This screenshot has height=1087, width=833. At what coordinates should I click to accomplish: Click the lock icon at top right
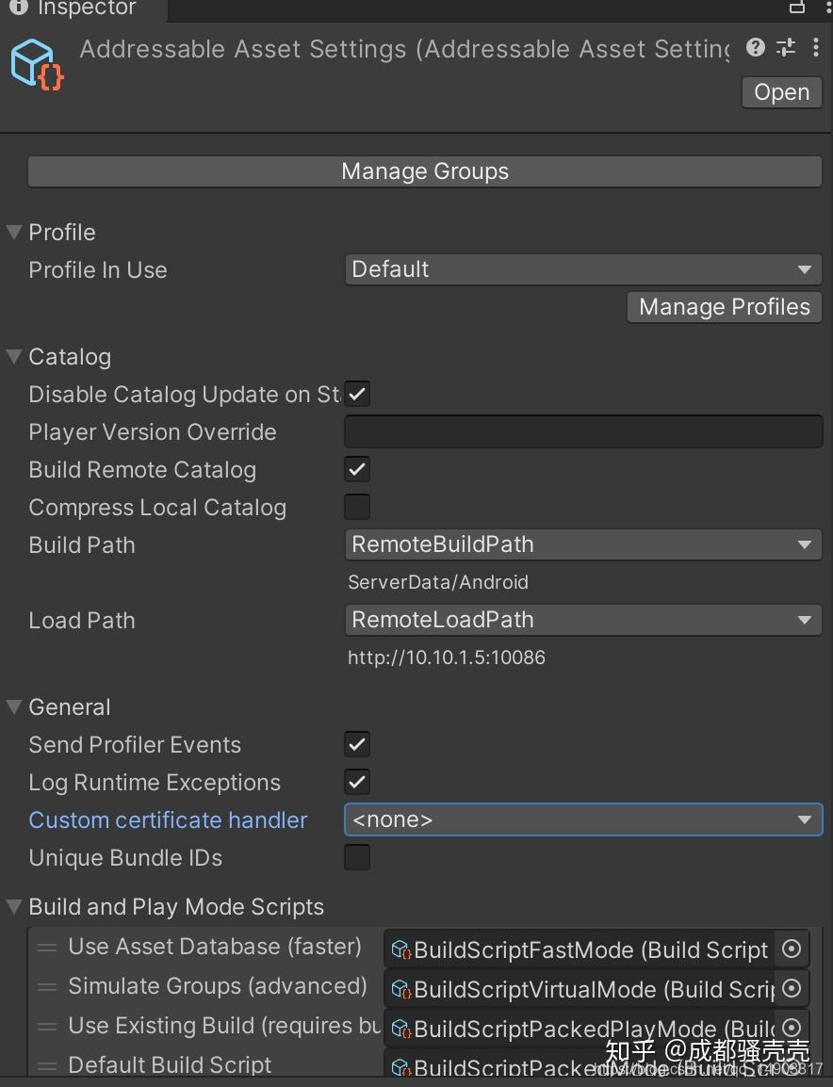pyautogui.click(x=797, y=7)
